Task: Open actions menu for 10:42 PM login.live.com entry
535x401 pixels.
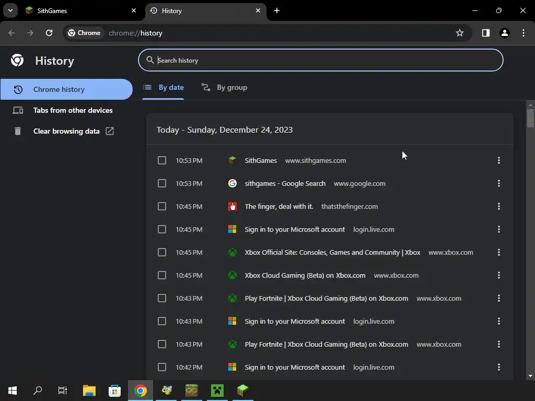Action: pyautogui.click(x=498, y=367)
